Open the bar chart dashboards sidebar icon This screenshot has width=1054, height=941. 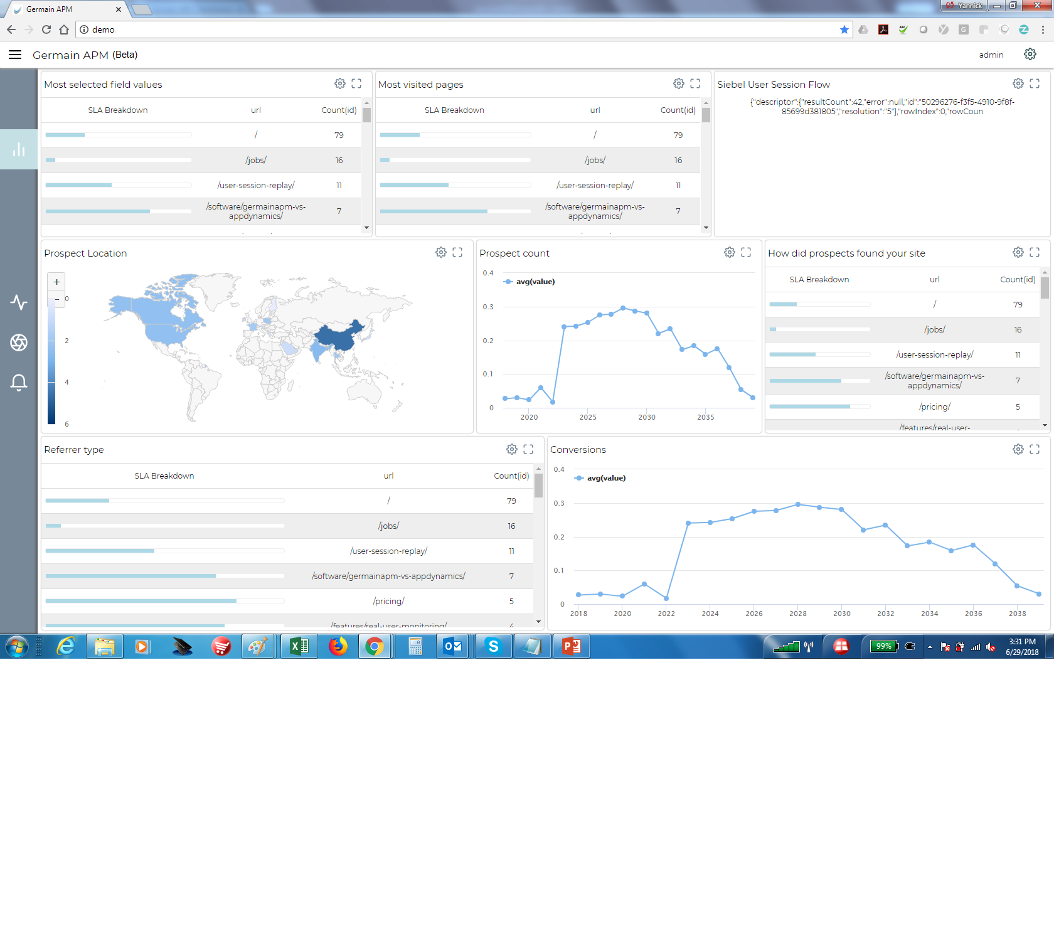click(19, 149)
